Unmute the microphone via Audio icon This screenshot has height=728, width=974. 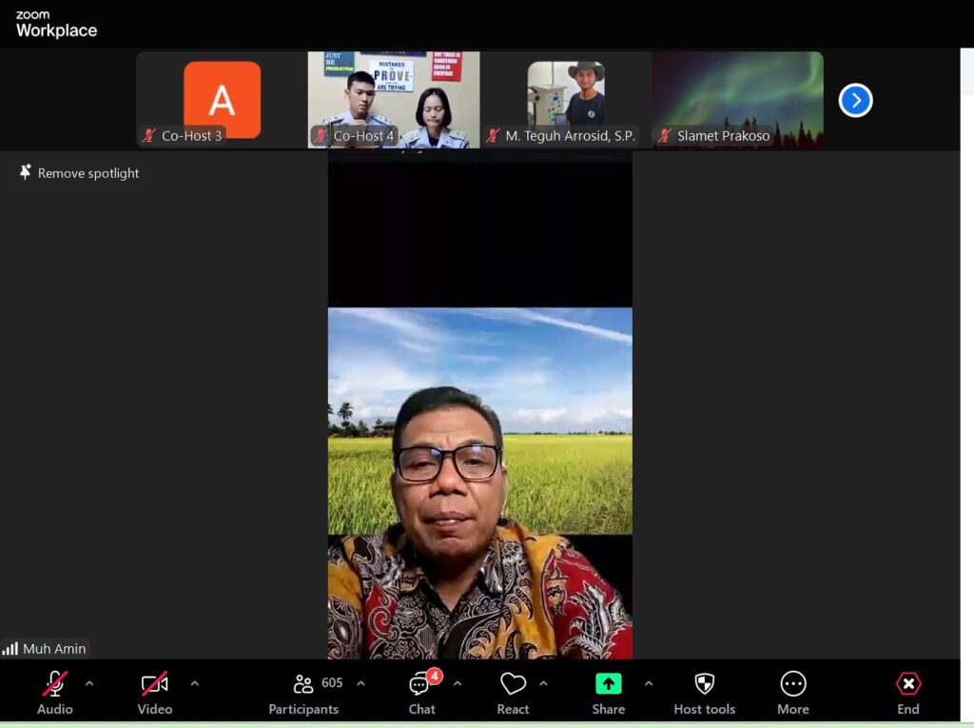55,685
